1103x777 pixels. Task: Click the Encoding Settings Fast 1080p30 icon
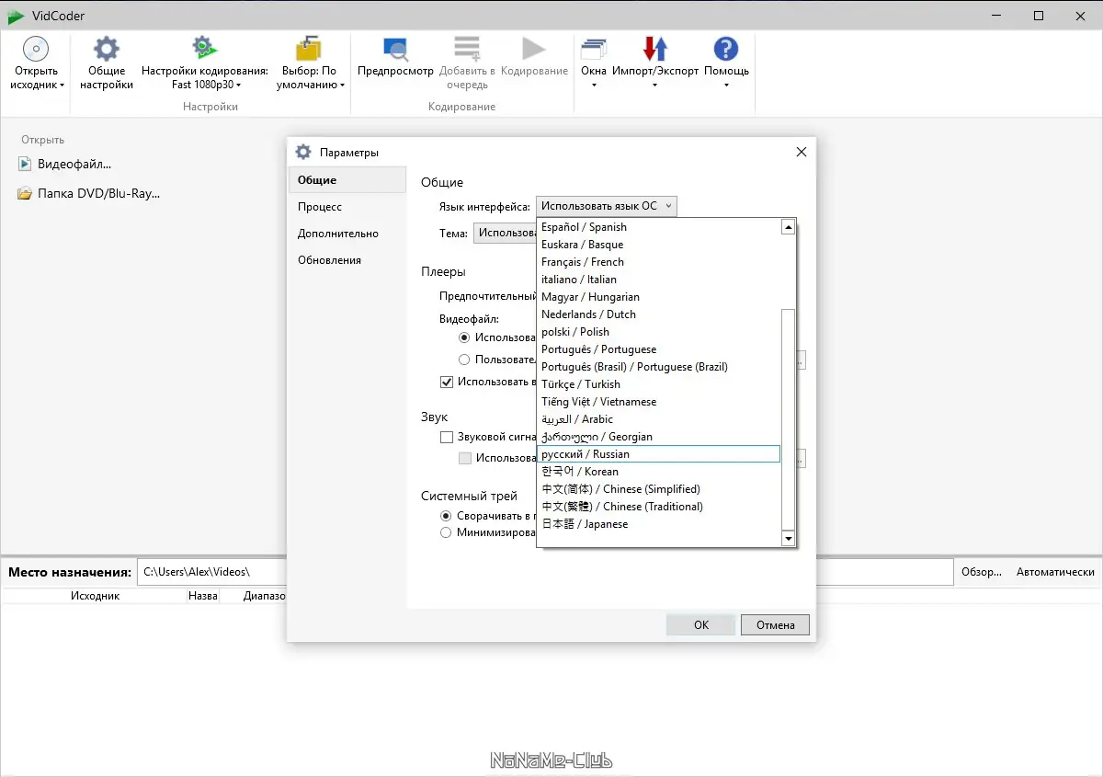click(204, 49)
